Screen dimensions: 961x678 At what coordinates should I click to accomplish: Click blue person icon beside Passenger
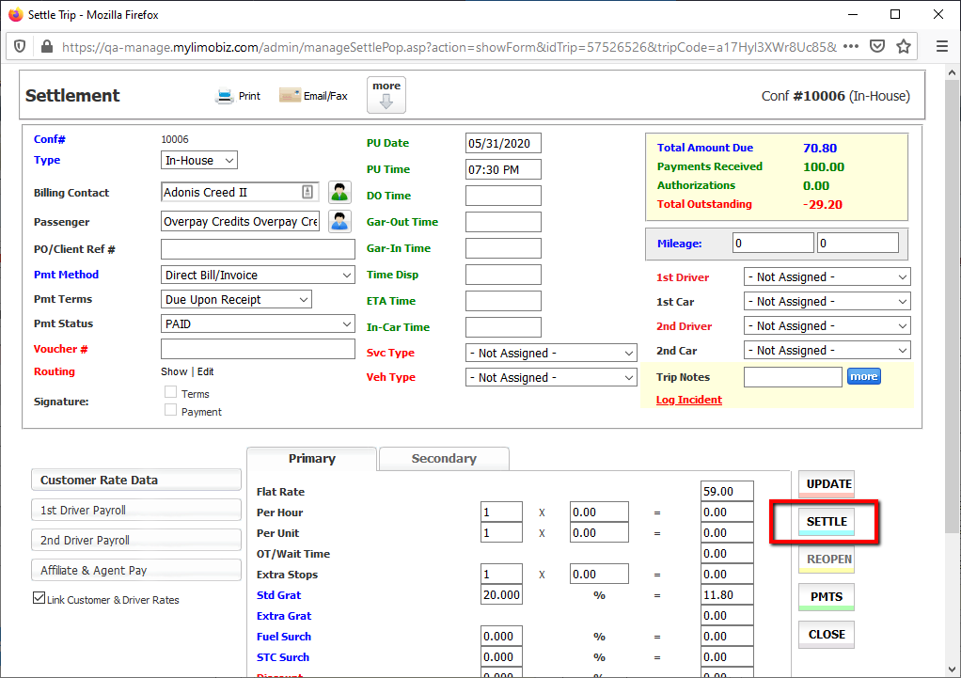pyautogui.click(x=339, y=221)
